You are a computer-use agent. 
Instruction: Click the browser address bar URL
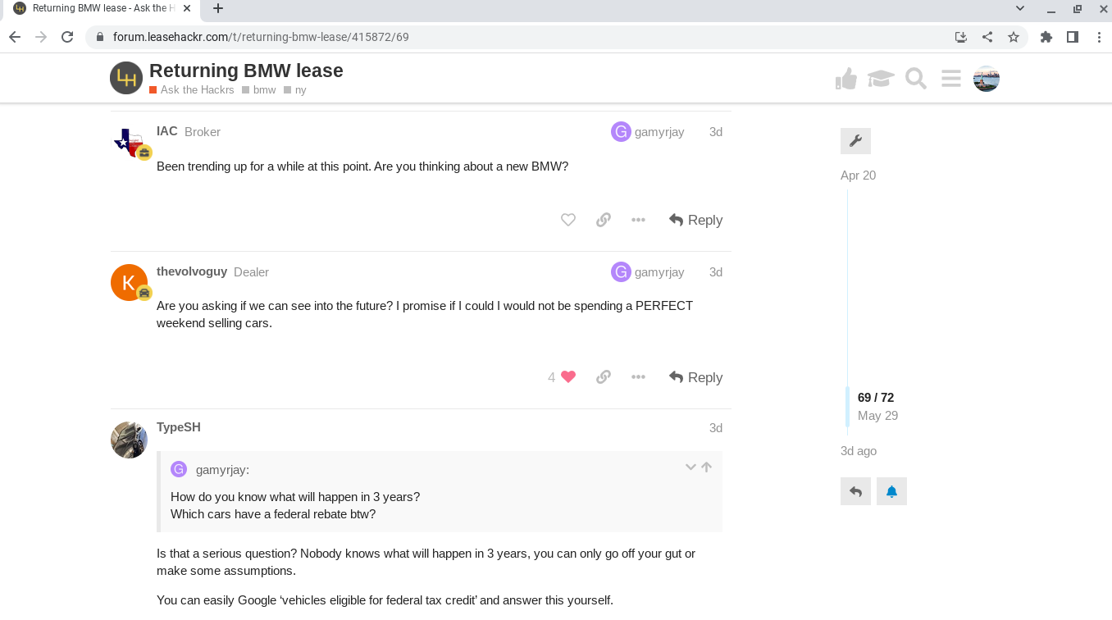point(261,37)
